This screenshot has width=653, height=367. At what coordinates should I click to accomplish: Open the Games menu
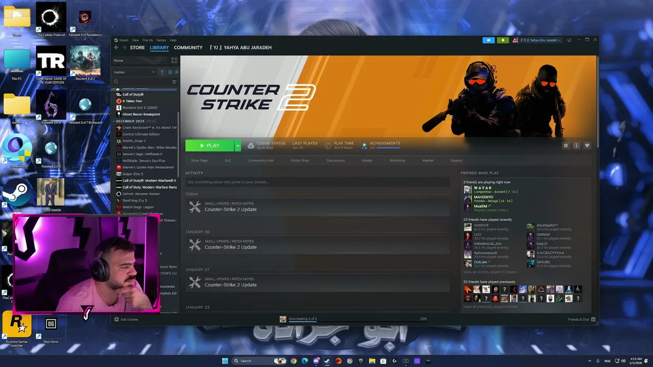tap(161, 40)
